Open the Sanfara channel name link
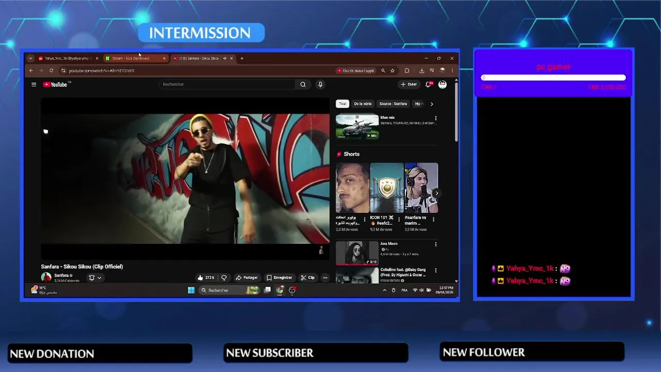This screenshot has width=661, height=372. [x=61, y=275]
